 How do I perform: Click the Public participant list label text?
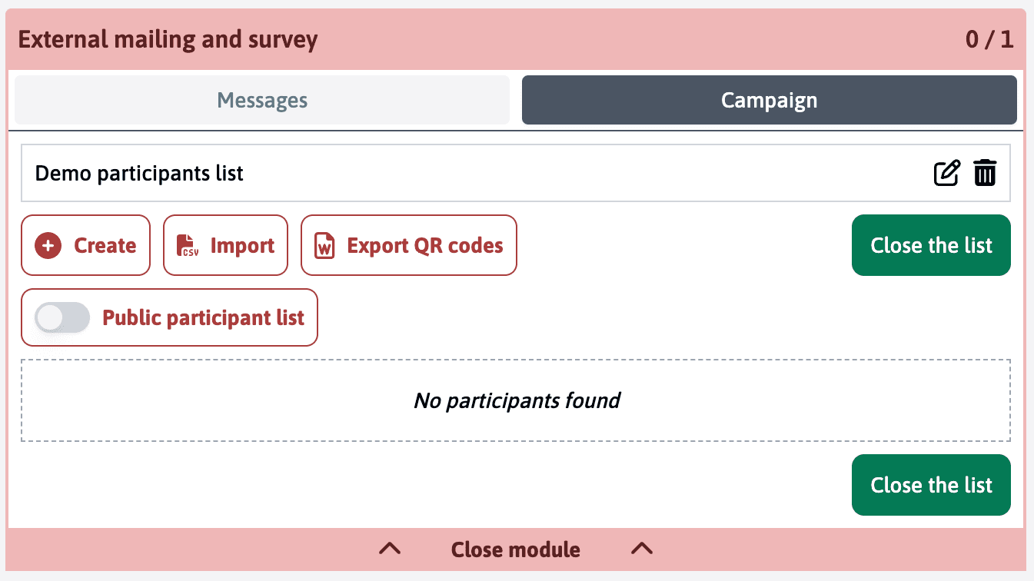pos(204,318)
